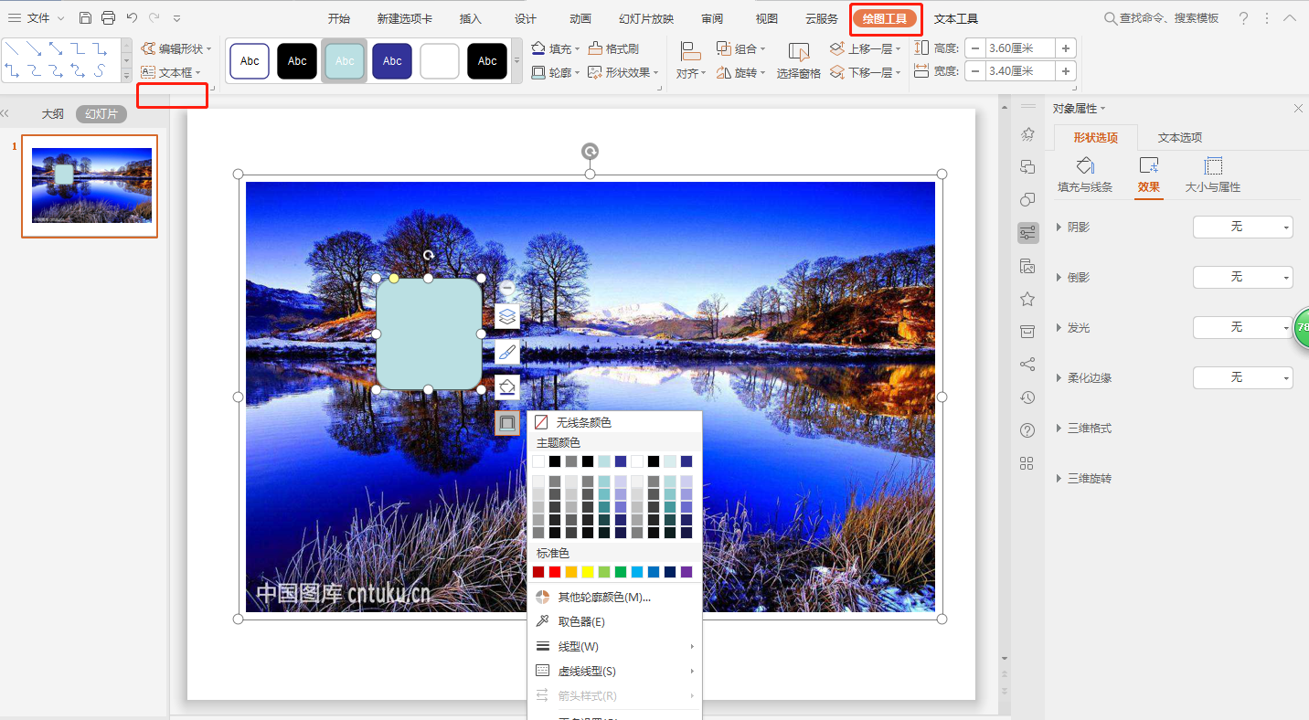Click the shape rotation handle above the rounded rectangle
Screen dimensions: 1309x720
(428, 255)
